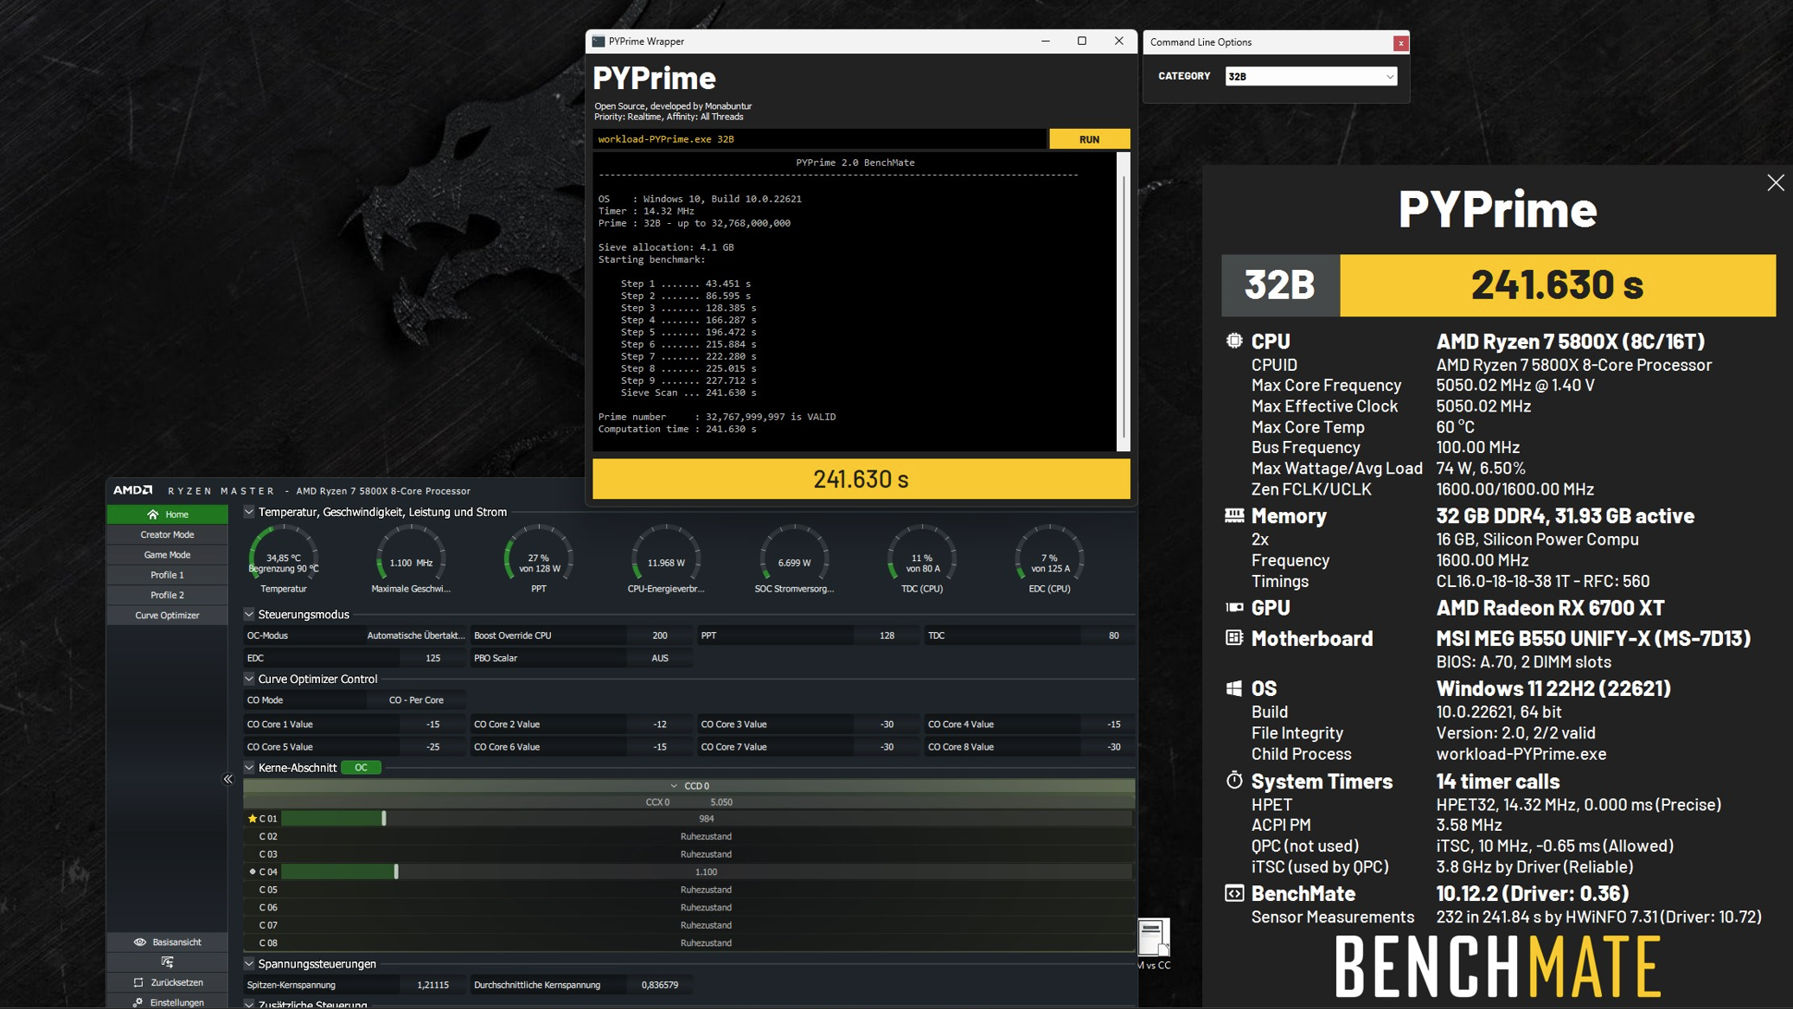Click the import/export arrows icon in the sidebar
The image size is (1793, 1009).
point(167,961)
